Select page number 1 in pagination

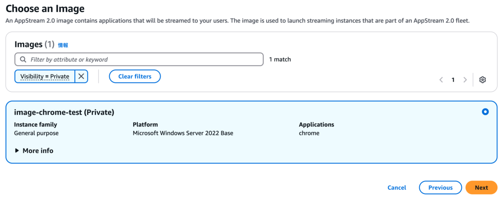pyautogui.click(x=453, y=80)
